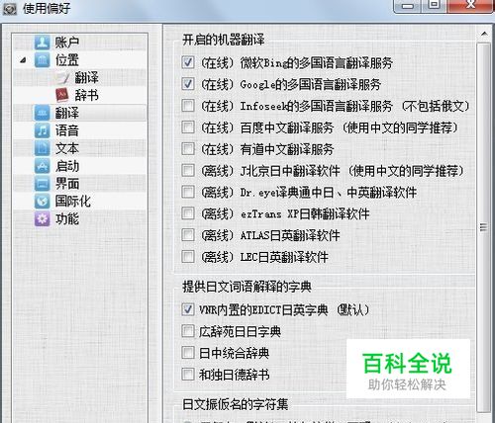Open the 辞书 location sub-item
Viewport: 495px width, 423px height.
[x=86, y=96]
